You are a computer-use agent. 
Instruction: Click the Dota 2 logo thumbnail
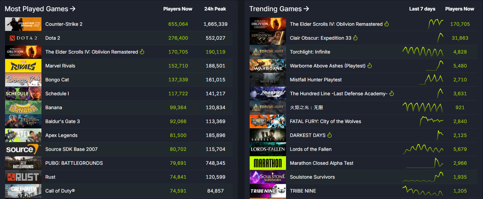point(23,38)
